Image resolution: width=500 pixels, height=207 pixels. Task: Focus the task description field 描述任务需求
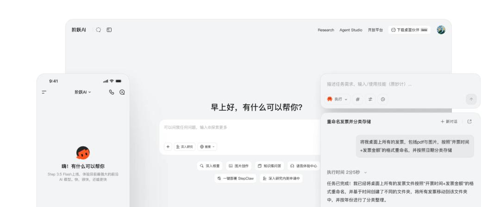click(369, 84)
